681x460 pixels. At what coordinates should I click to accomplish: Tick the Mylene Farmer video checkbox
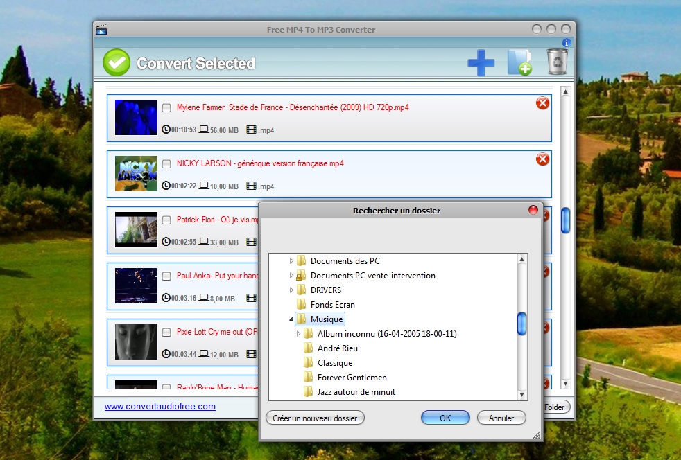166,107
